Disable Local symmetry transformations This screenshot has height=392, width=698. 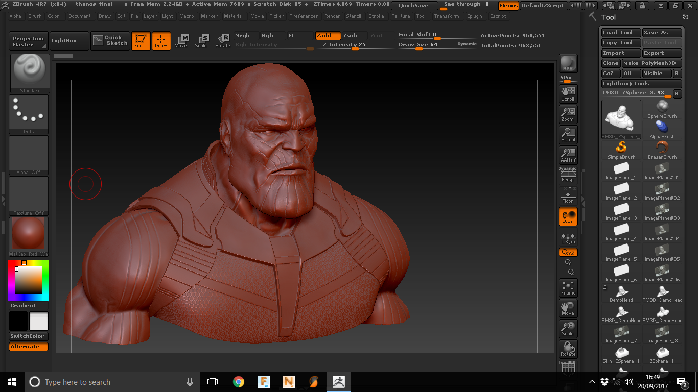coord(568,216)
